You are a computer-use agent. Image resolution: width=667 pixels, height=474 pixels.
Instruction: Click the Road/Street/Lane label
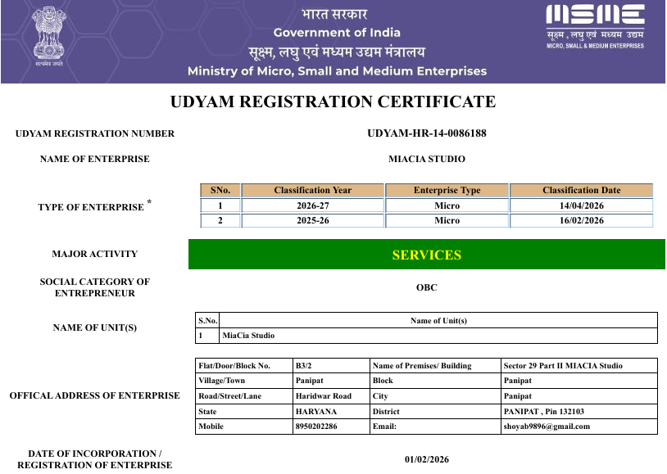coord(229,395)
